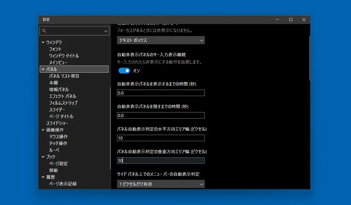Open the search box history dropdown arrow
Image resolution: width=351 pixels, height=205 pixels.
106,31
